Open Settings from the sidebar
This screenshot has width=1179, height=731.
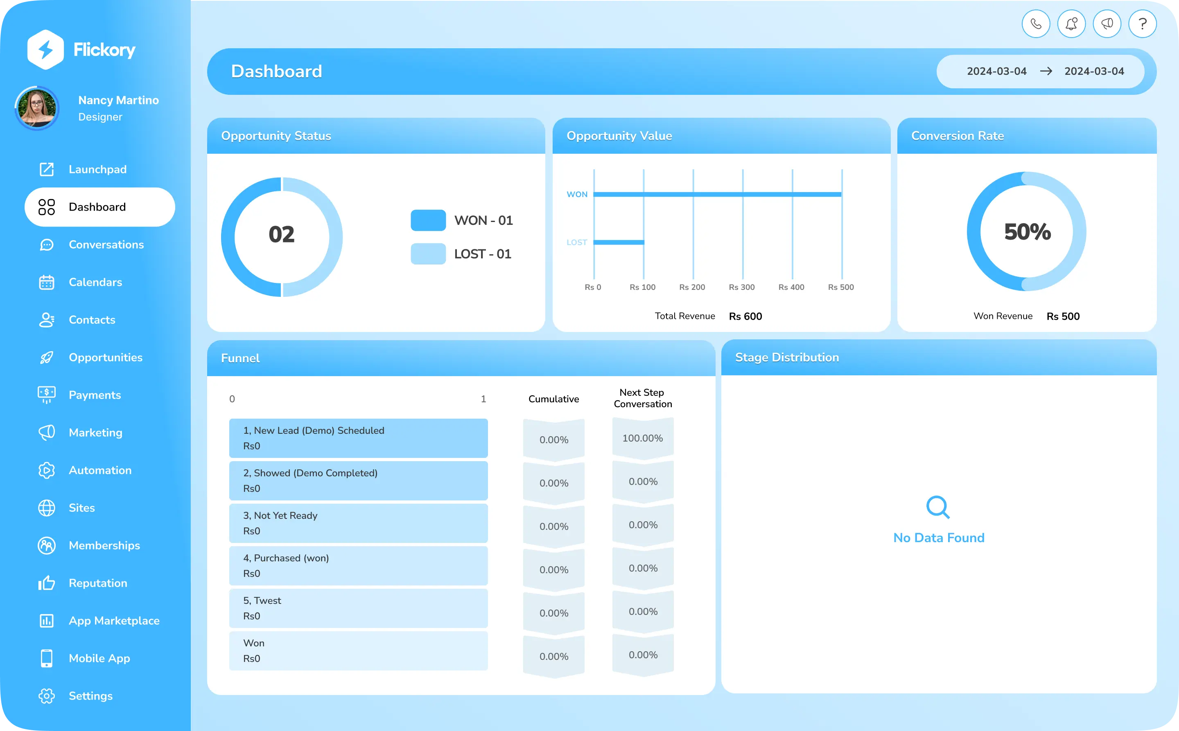tap(90, 696)
